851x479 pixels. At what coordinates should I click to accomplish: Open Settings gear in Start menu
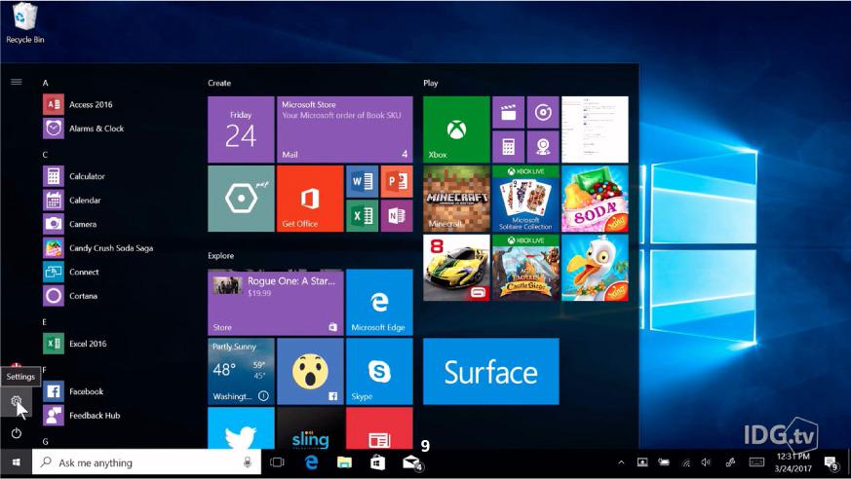tap(16, 402)
